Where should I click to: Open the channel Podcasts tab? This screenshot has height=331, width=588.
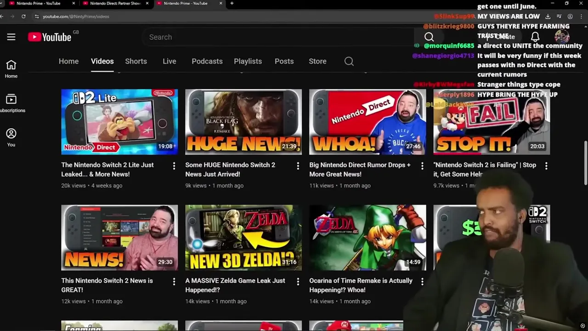coord(207,61)
